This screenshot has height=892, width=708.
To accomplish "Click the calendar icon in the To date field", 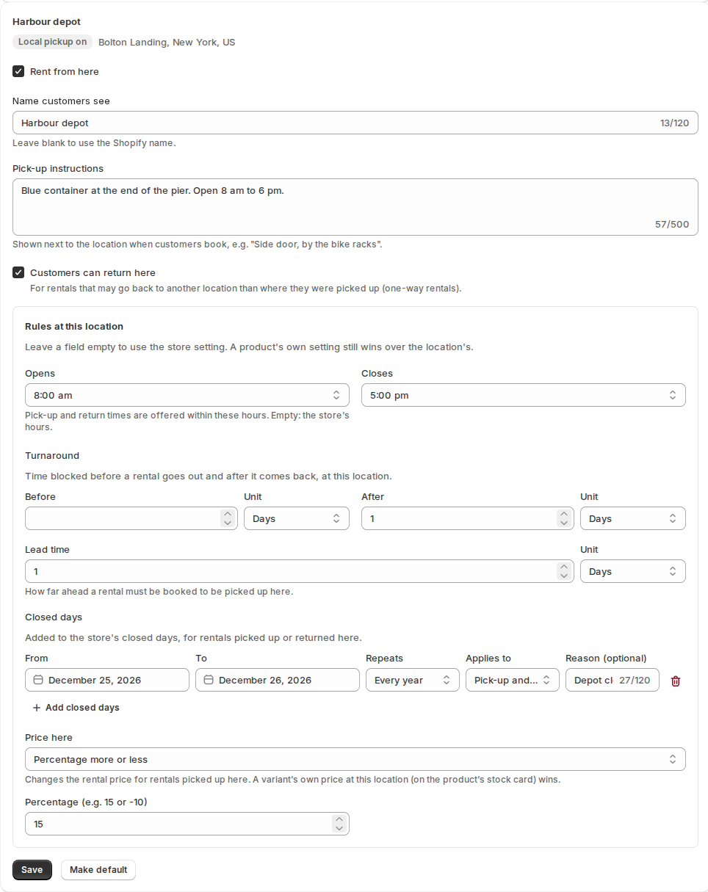I will [x=209, y=680].
